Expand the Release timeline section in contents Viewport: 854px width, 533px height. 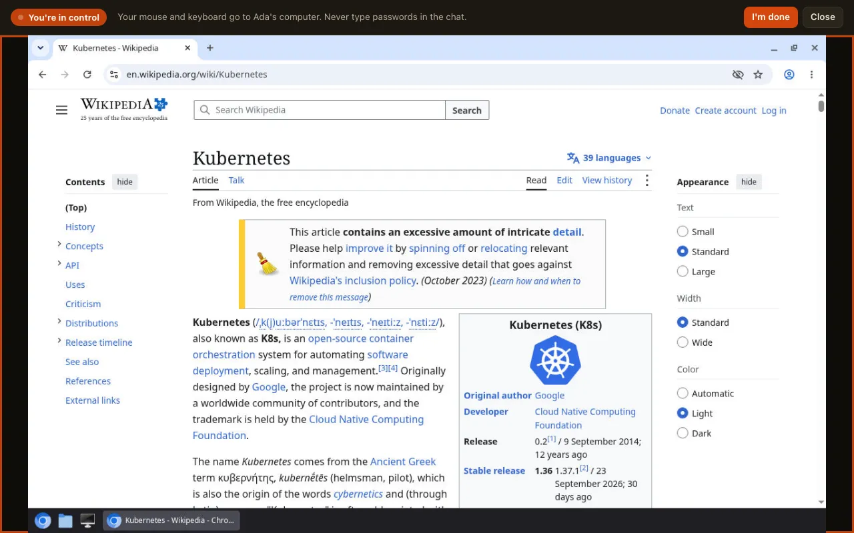[59, 342]
